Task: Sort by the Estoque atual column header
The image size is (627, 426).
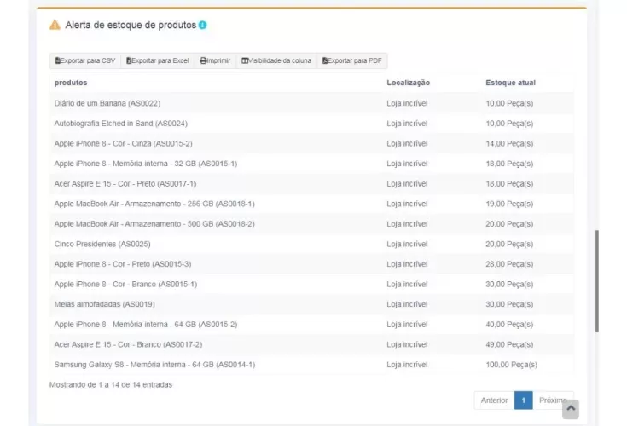Action: click(x=510, y=83)
